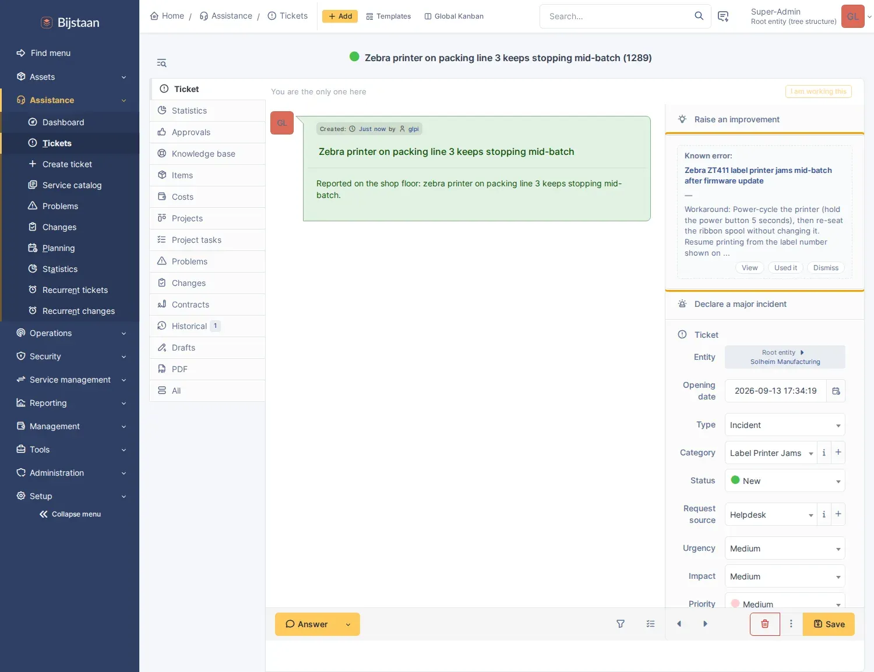Open Service catalog menu item
This screenshot has width=874, height=672.
[x=70, y=185]
